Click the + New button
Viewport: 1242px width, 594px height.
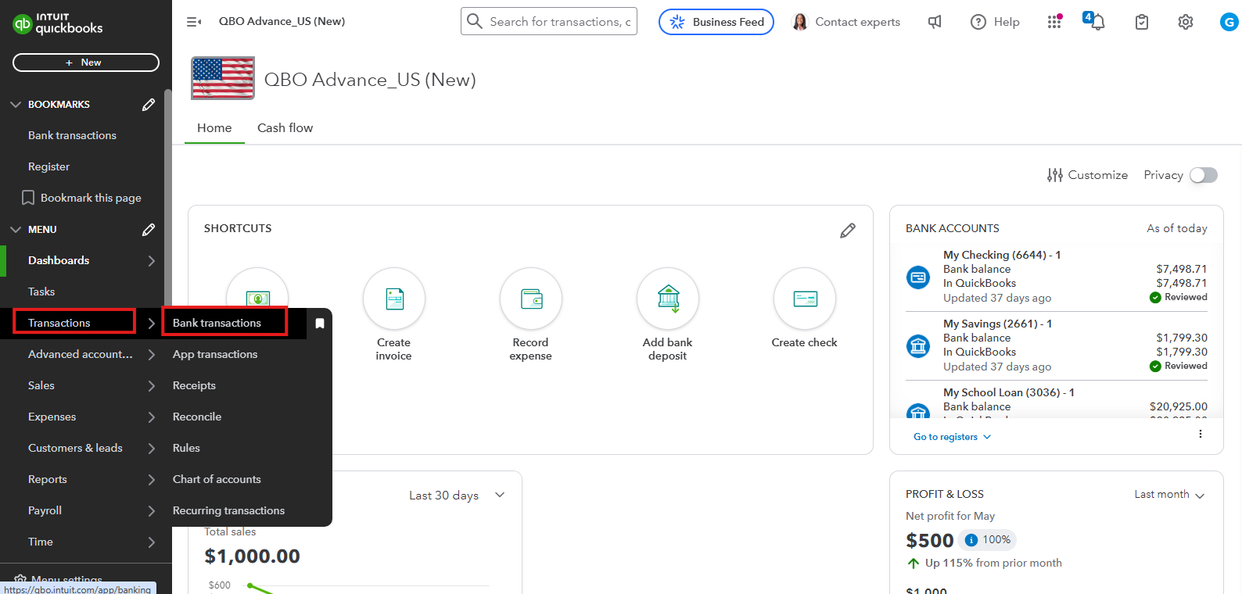86,63
